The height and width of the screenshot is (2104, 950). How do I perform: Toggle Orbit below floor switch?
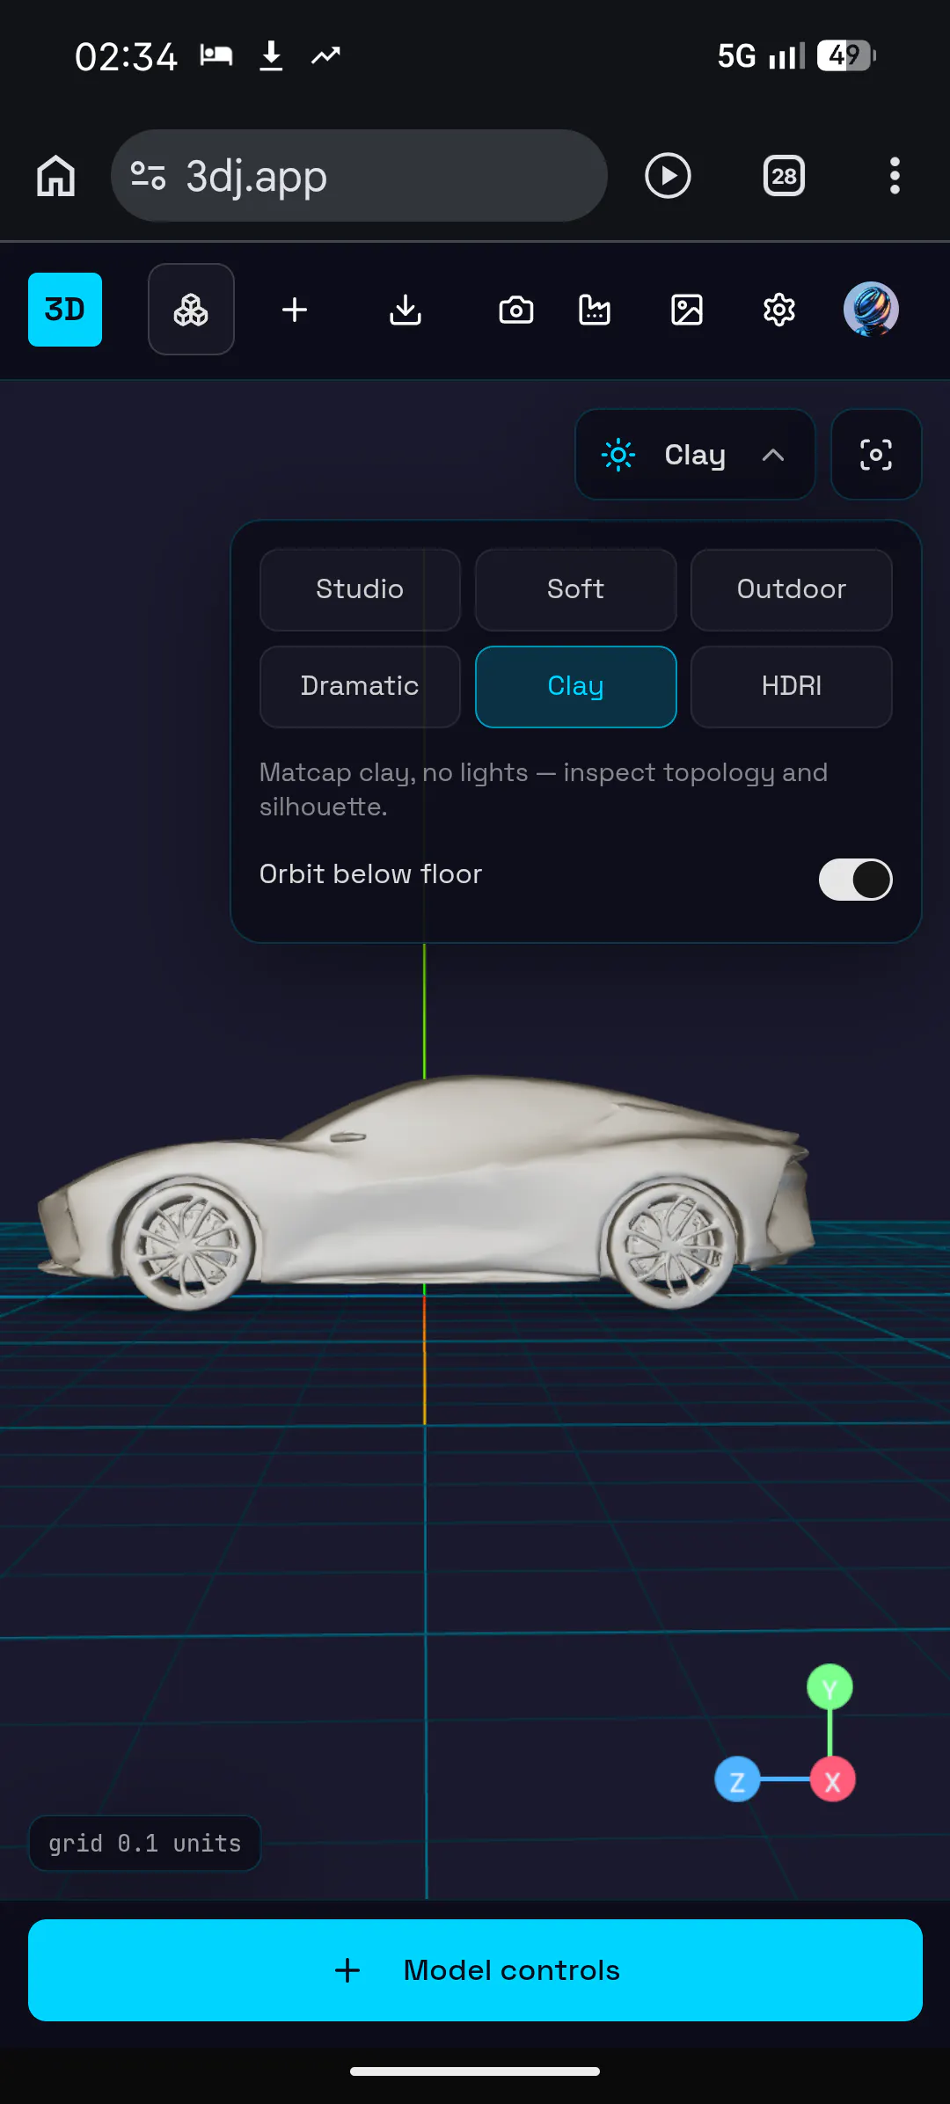pyautogui.click(x=855, y=880)
